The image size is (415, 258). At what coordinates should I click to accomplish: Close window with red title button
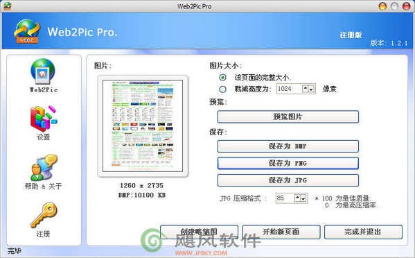(x=406, y=6)
